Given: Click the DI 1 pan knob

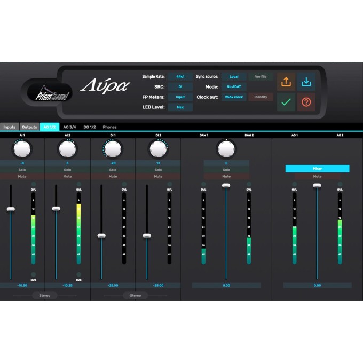Looking at the screenshot, I should click(113, 149).
